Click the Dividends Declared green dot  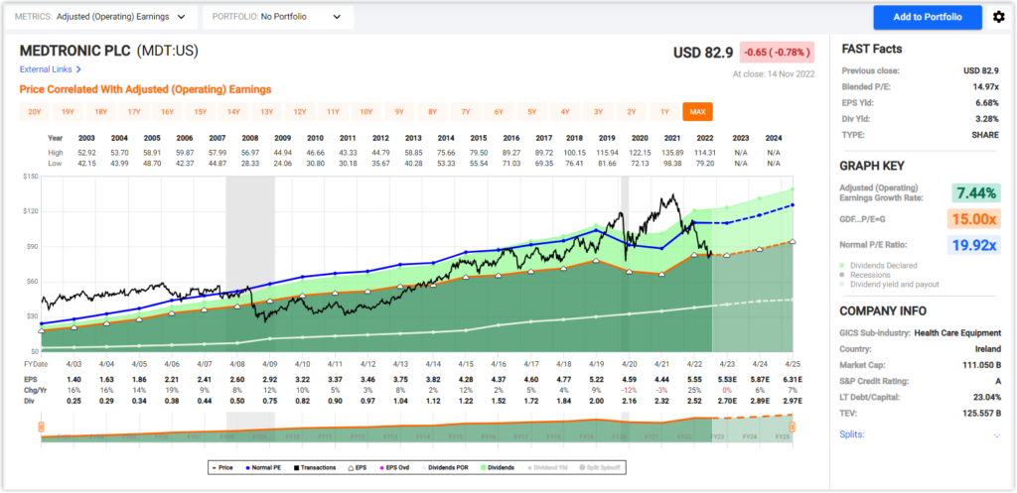(x=844, y=265)
